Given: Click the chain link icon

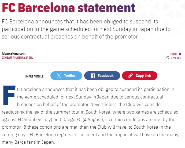Looking at the screenshot, I should click(131, 76).
